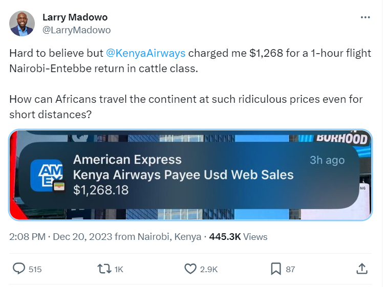
Task: Open the three-dot more options menu
Action: [x=365, y=17]
